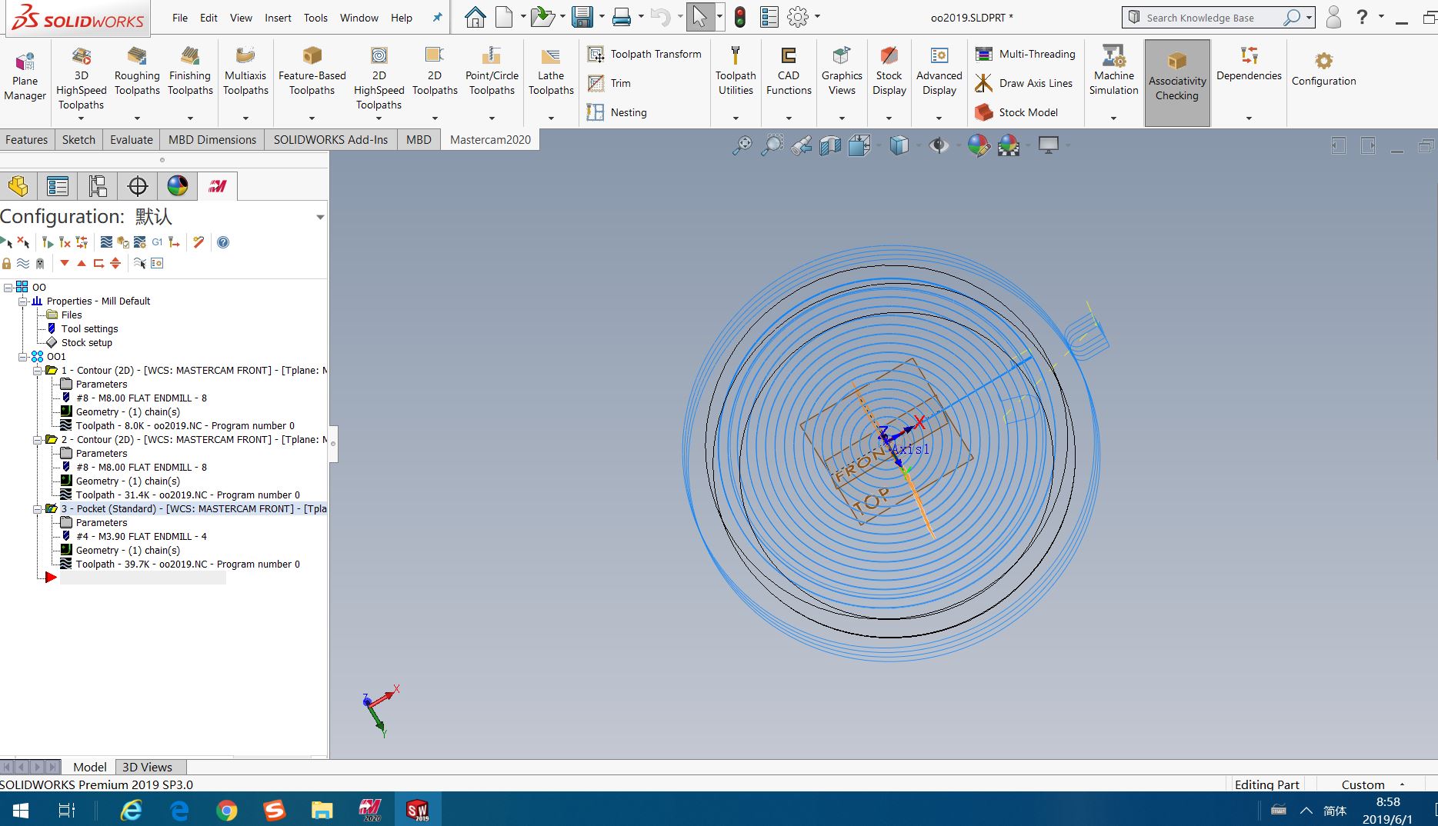Open Section View tool
The width and height of the screenshot is (1438, 826).
coord(831,145)
